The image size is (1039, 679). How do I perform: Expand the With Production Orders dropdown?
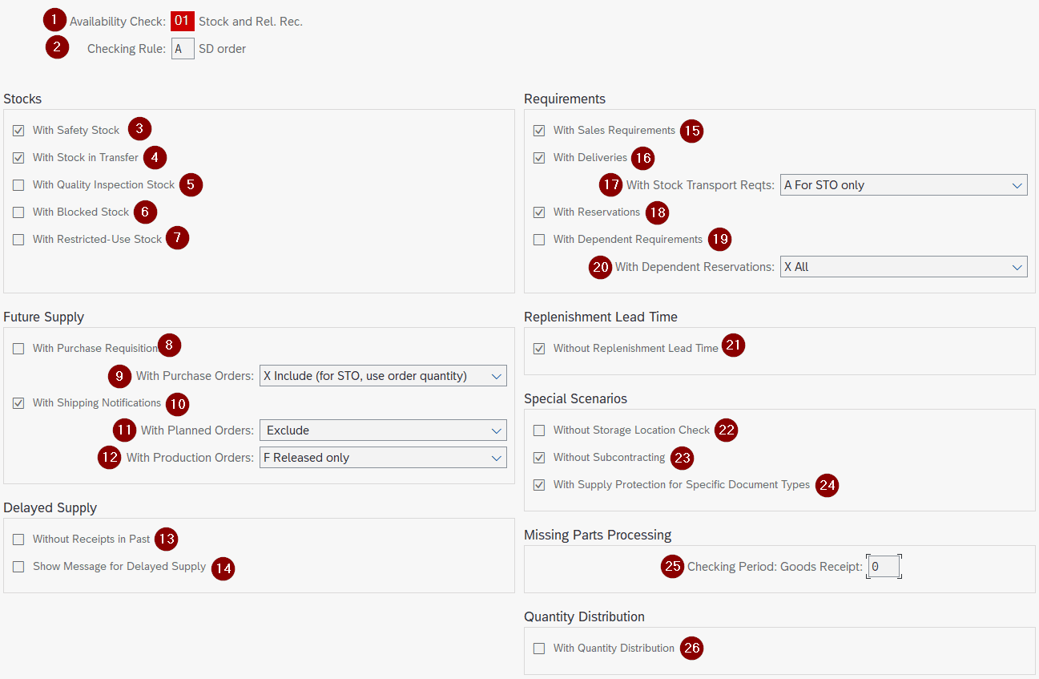pyautogui.click(x=383, y=457)
